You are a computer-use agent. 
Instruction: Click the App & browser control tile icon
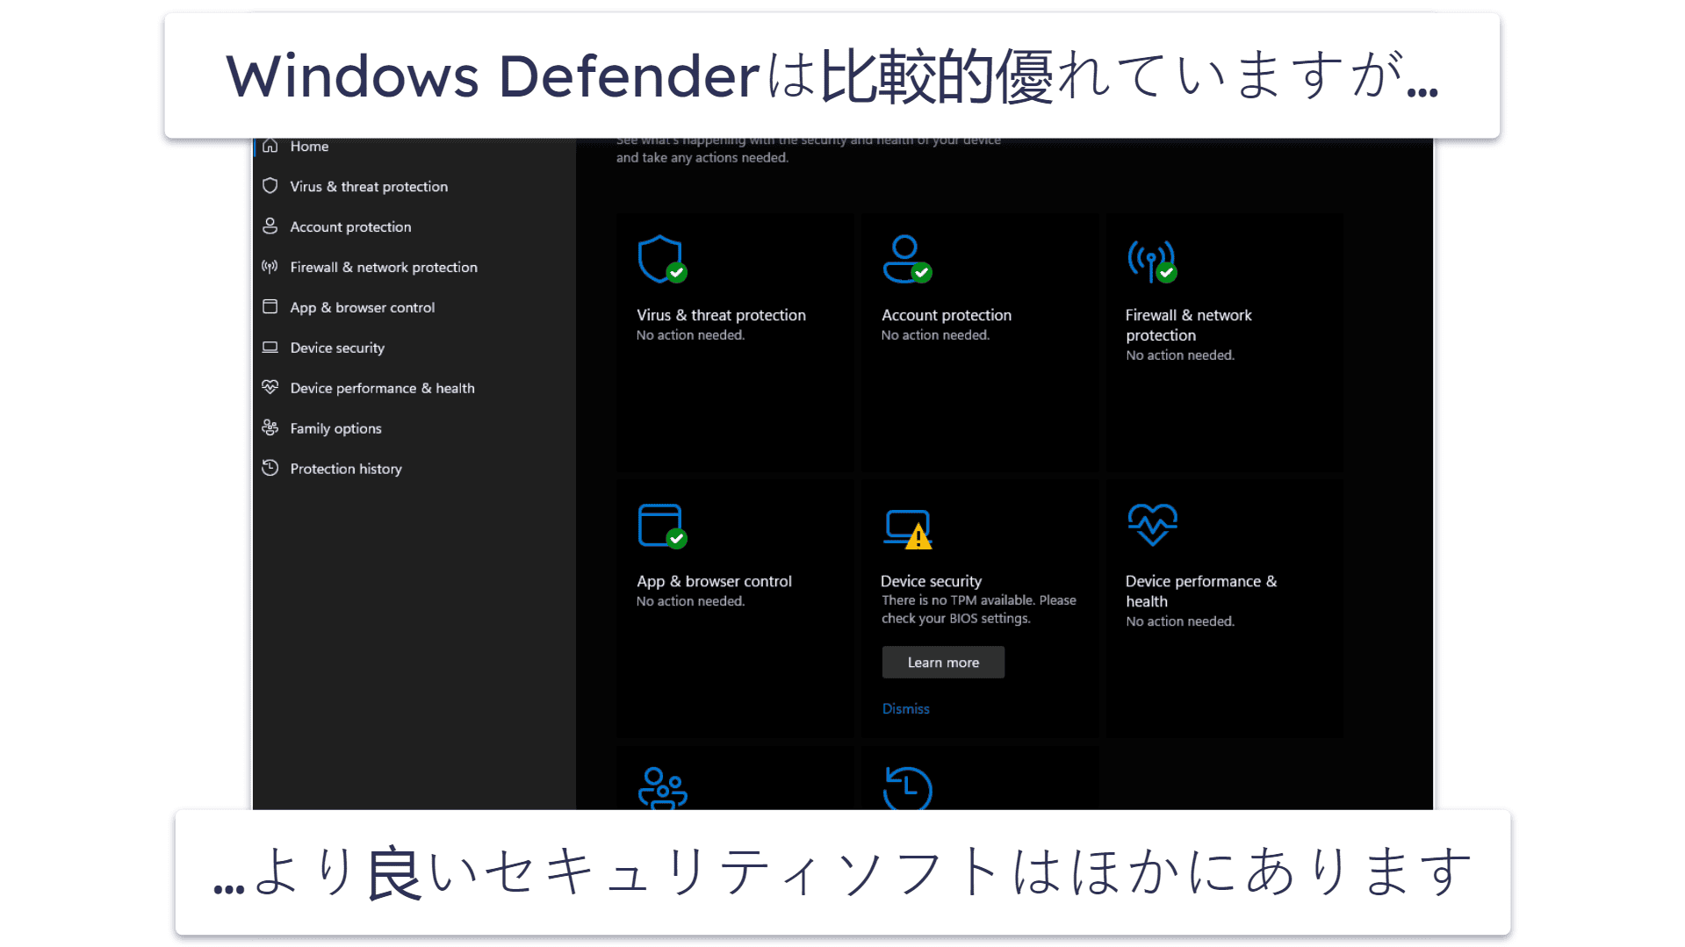(662, 526)
